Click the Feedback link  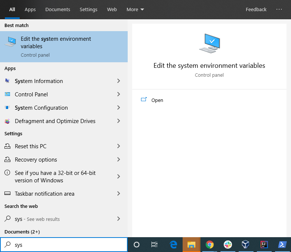[256, 10]
